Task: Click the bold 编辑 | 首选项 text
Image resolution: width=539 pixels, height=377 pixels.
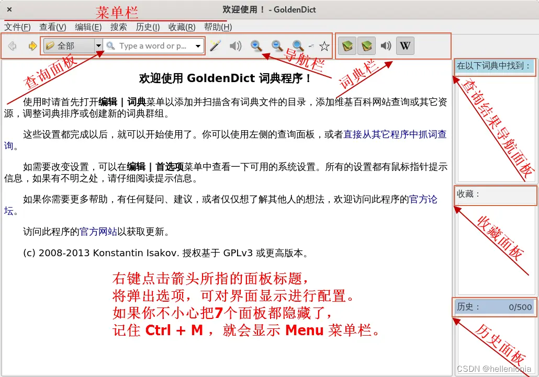Action: click(155, 167)
